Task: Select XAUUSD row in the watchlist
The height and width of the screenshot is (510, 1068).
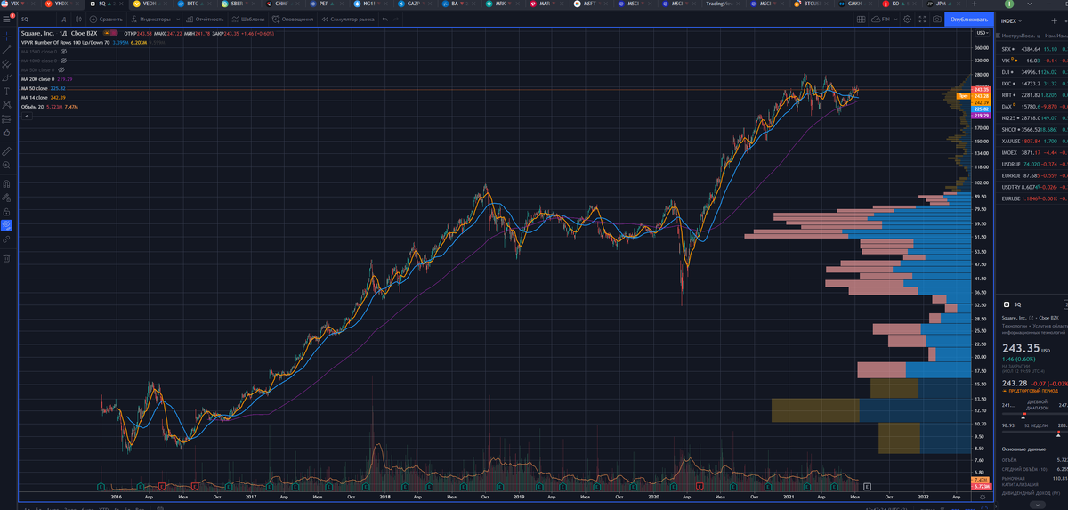Action: point(1032,141)
